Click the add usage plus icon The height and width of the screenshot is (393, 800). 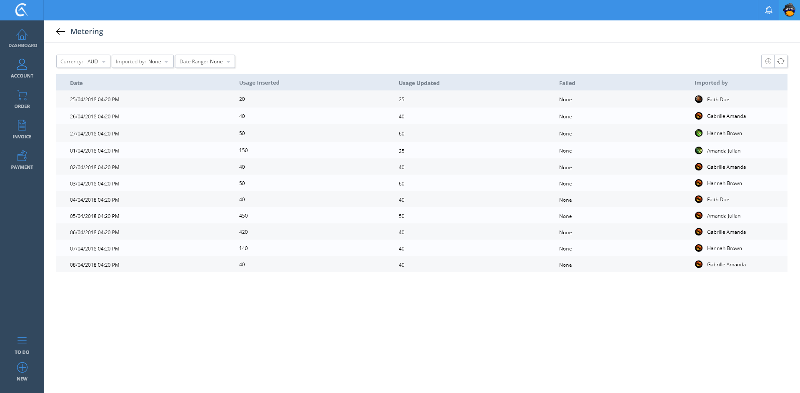768,61
